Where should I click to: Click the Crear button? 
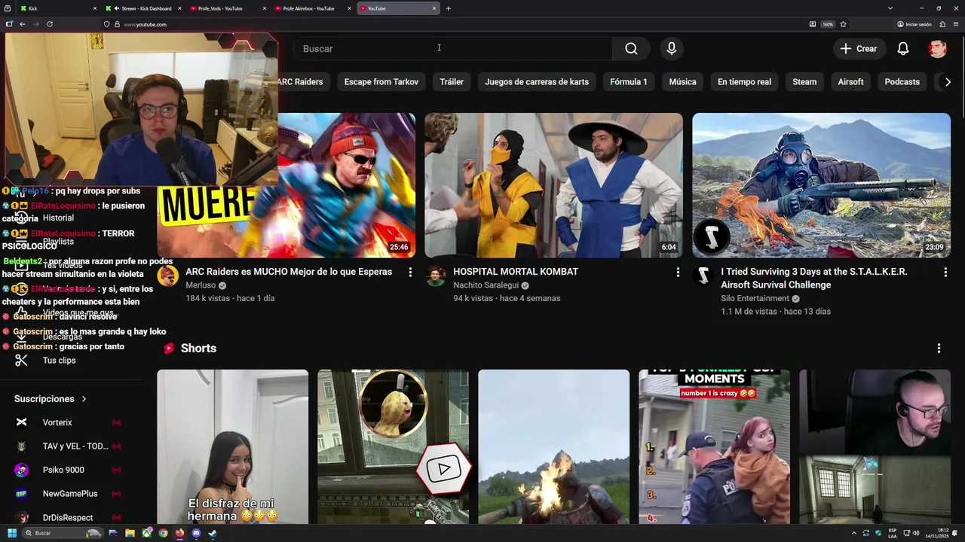coord(859,49)
